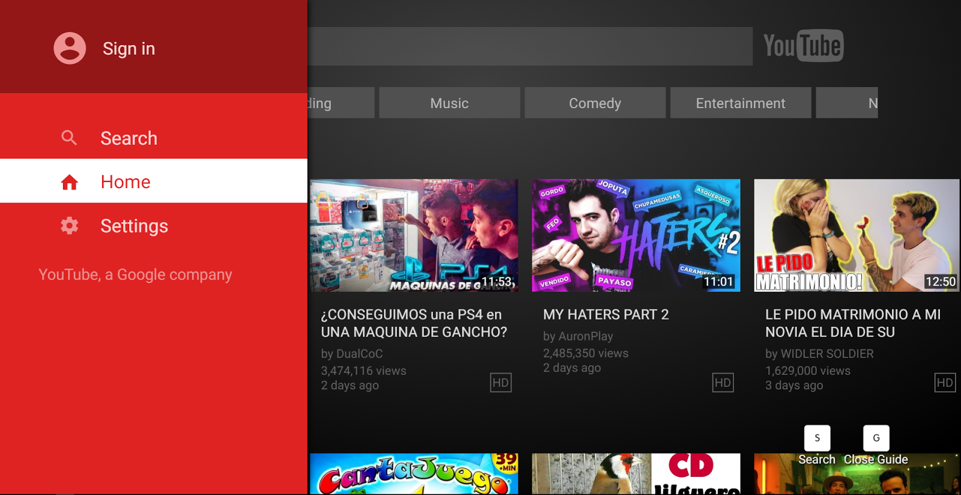The height and width of the screenshot is (495, 961).
Task: Click the 11:01 duration label
Action: (718, 282)
